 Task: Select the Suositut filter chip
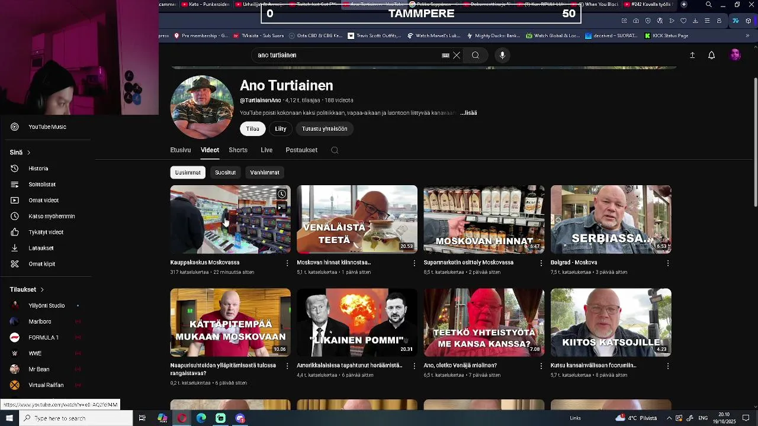pos(225,172)
